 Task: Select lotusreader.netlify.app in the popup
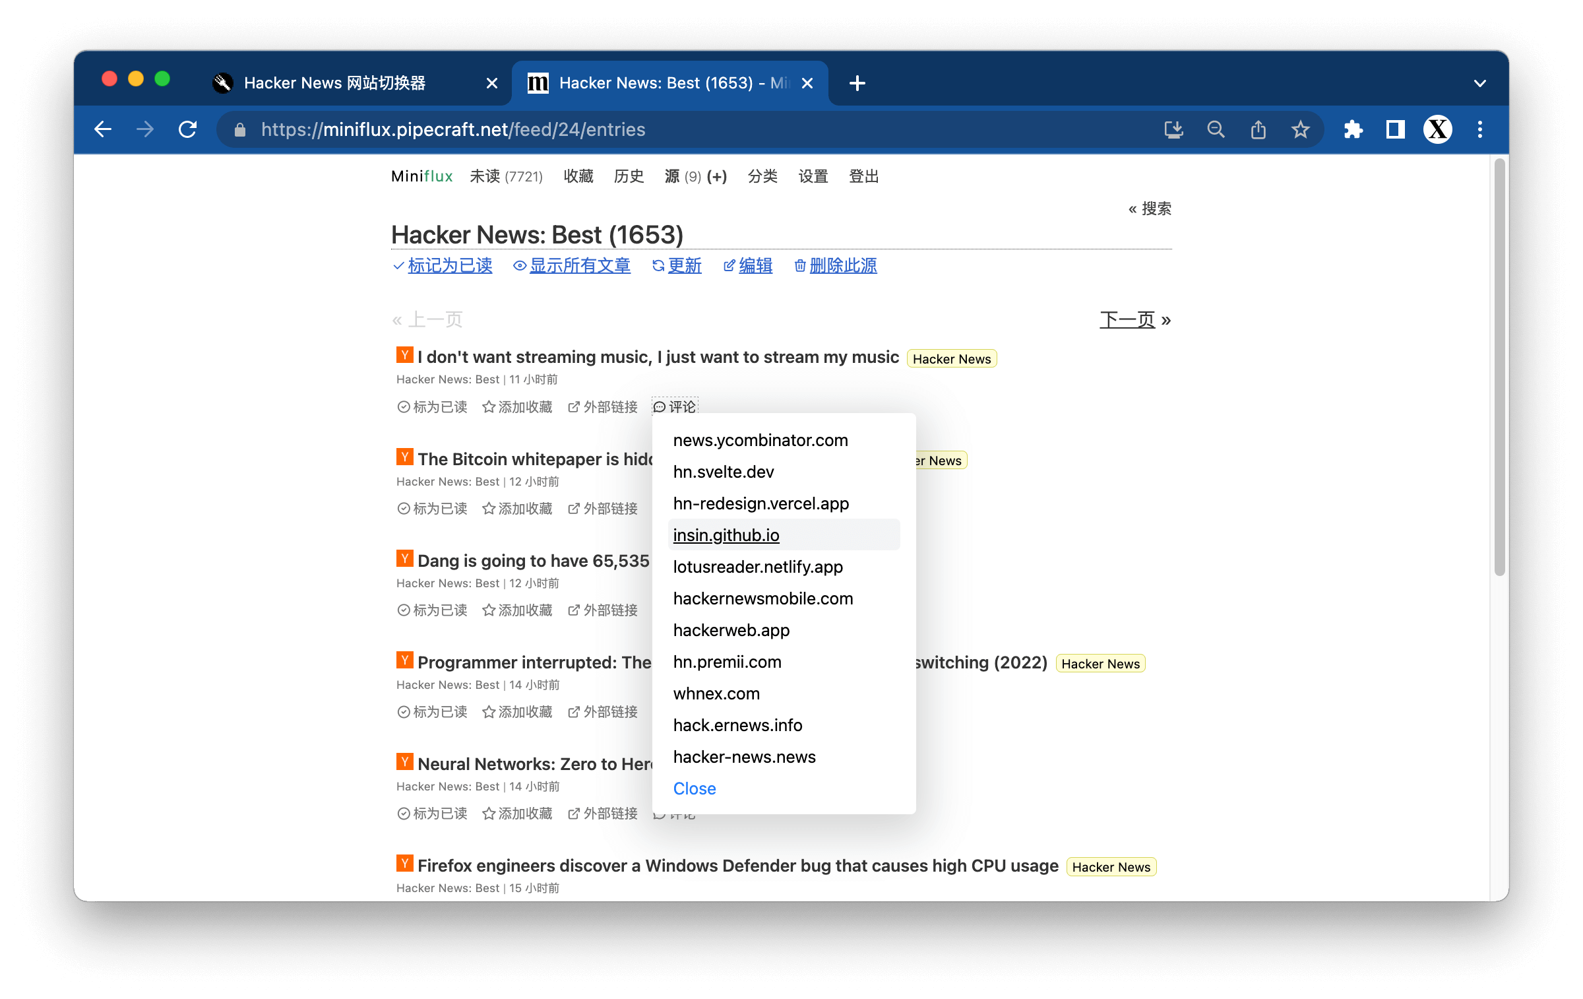784,567
